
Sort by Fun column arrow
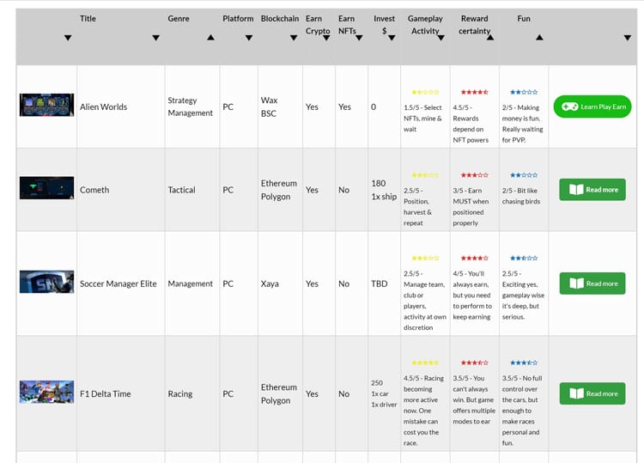coord(539,38)
